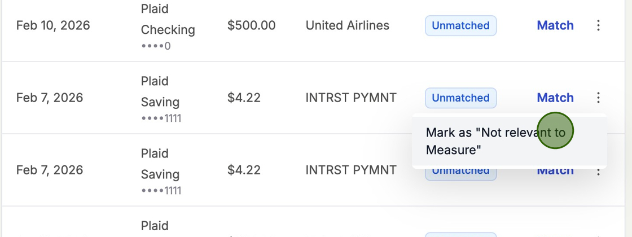This screenshot has width=632, height=237.
Task: Select the United Airlines description cell
Action: click(347, 25)
